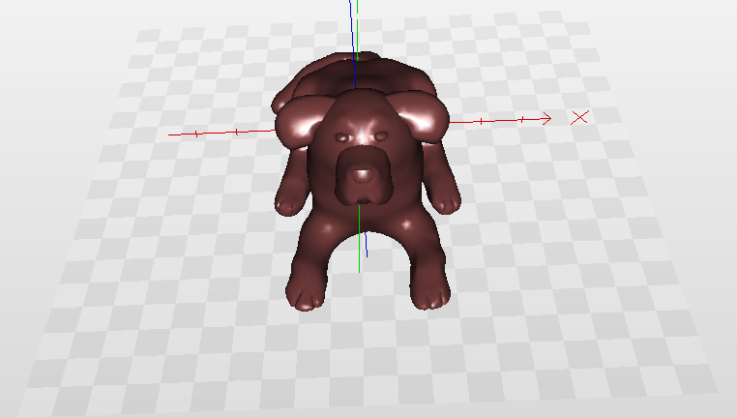Click the rear paw on the right side
The height and width of the screenshot is (418, 737).
coord(446,202)
